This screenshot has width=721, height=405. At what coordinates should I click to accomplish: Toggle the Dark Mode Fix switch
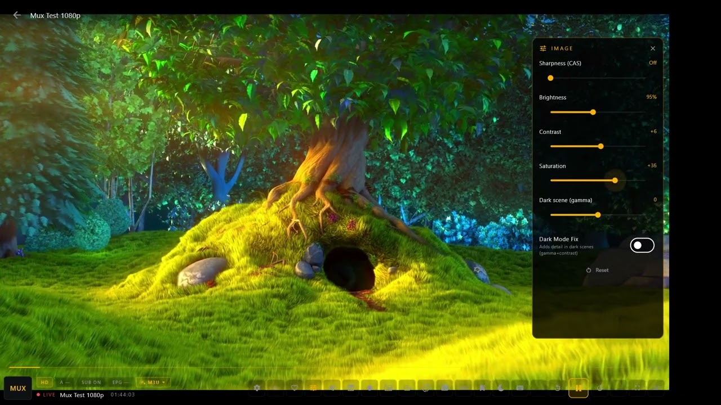pos(642,245)
